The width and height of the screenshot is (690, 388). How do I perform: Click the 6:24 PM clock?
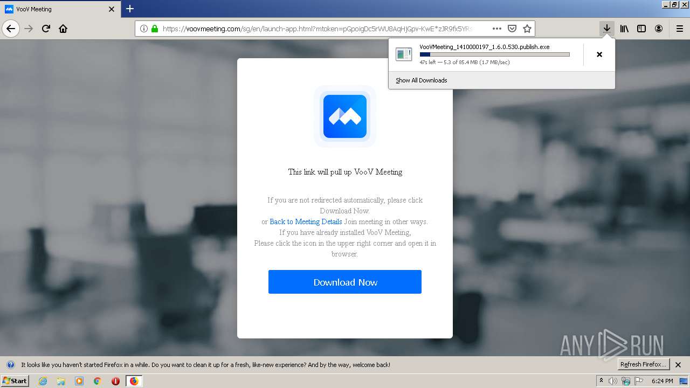(662, 381)
